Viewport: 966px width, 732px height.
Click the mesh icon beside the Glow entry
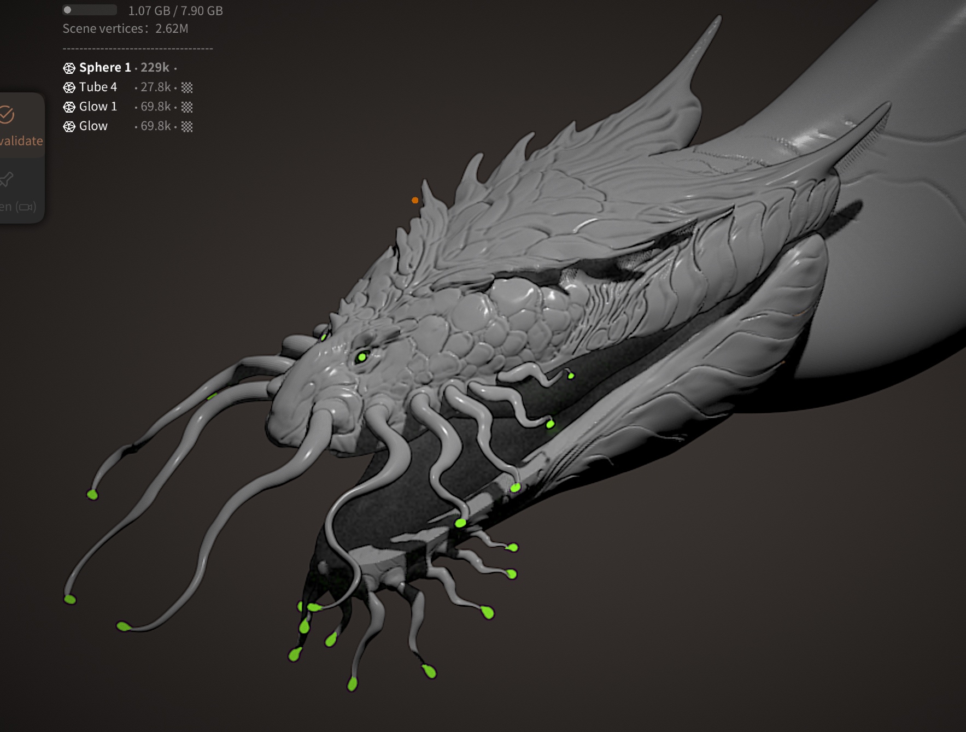pos(69,127)
